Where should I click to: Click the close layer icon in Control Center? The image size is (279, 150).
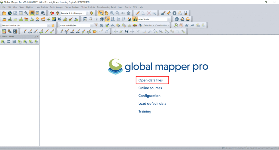tap(36, 42)
